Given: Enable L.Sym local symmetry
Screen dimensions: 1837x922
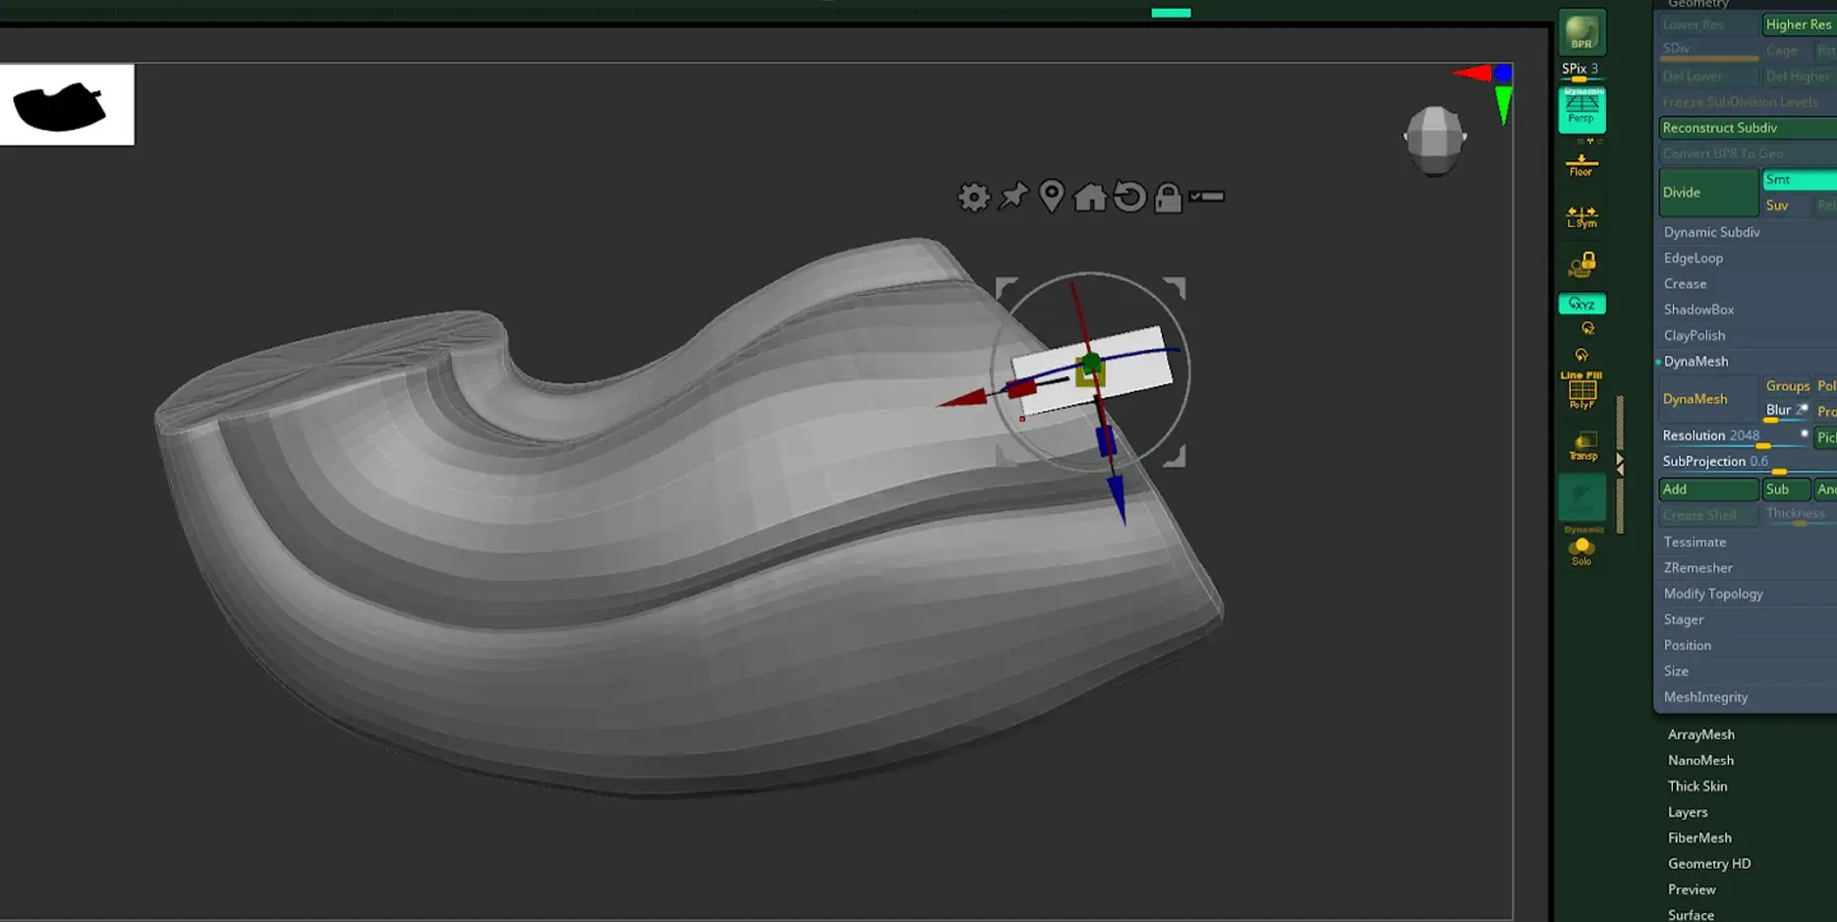Looking at the screenshot, I should pyautogui.click(x=1581, y=217).
